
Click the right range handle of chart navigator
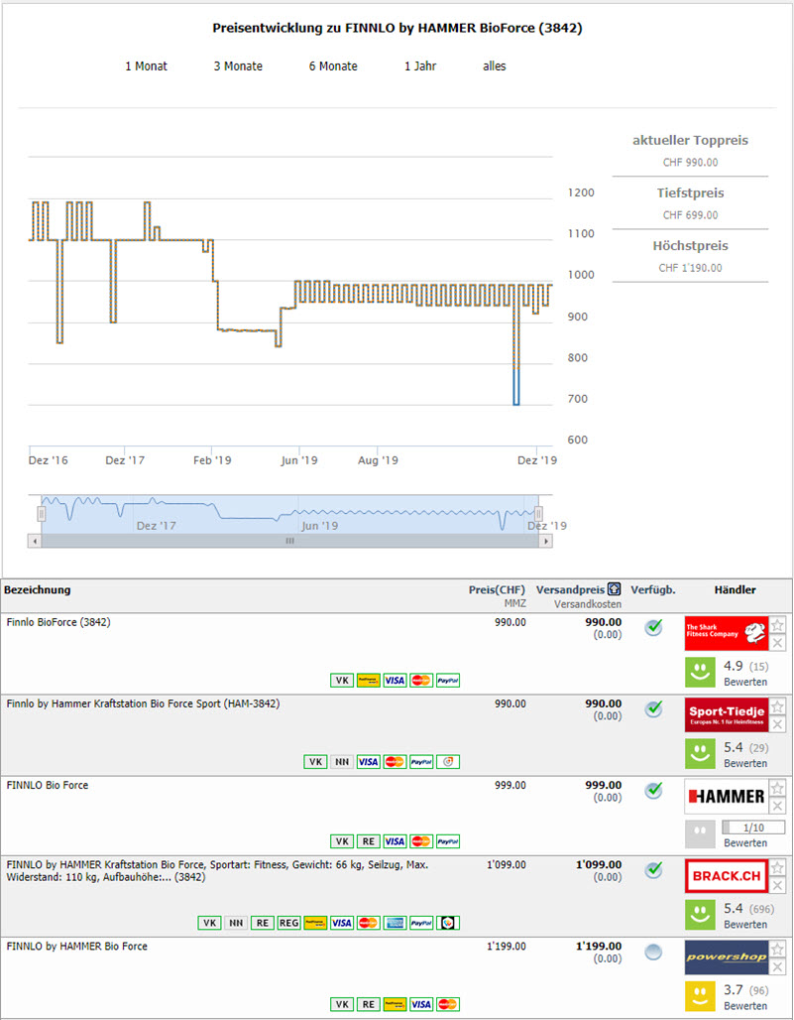pos(538,514)
